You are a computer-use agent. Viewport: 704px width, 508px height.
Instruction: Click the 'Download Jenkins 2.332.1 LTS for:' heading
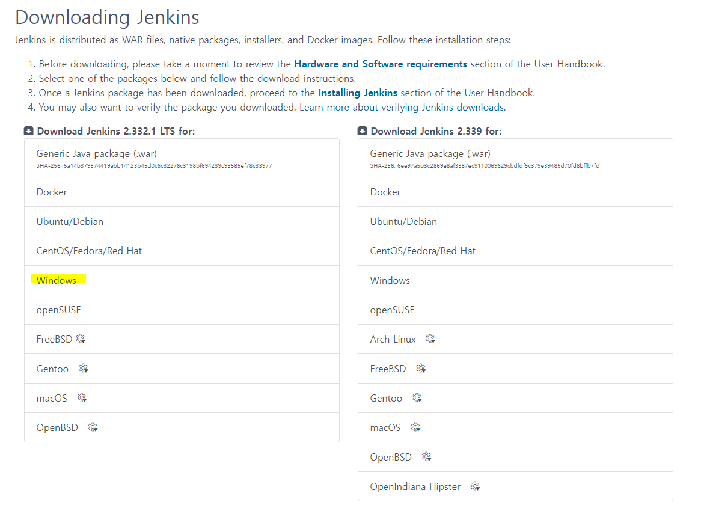click(x=116, y=131)
